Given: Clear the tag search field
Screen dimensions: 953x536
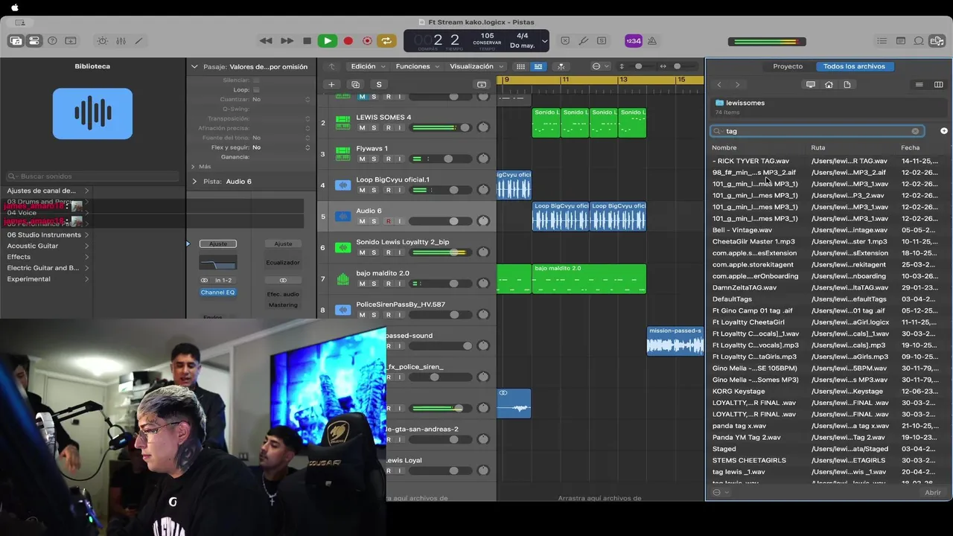Looking at the screenshot, I should point(915,131).
